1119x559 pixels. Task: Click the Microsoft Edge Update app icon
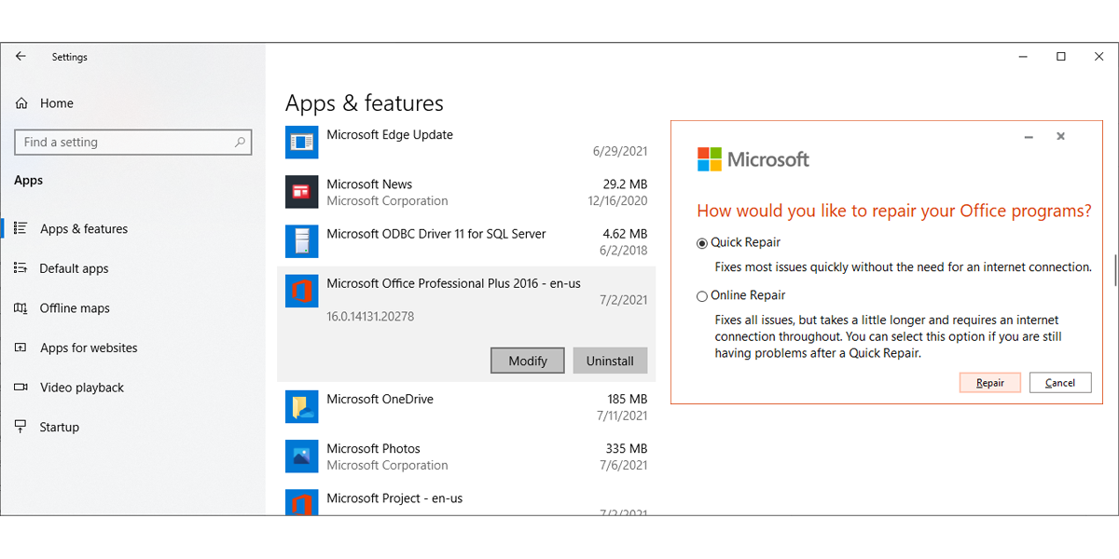pyautogui.click(x=301, y=142)
